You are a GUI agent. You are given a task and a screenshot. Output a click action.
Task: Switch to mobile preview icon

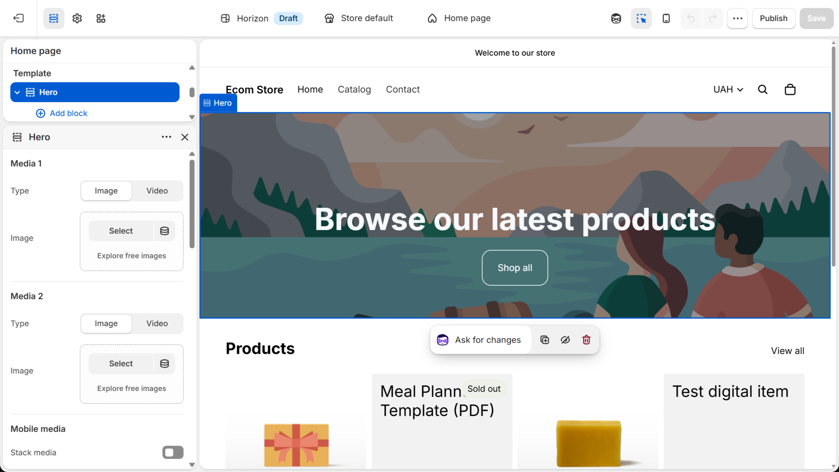(666, 18)
